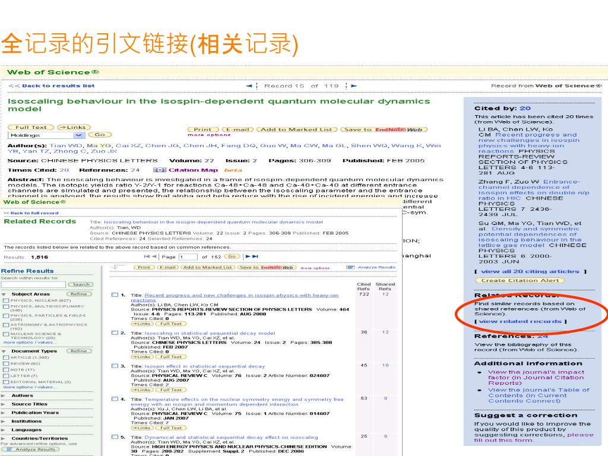Open the Holdings dropdown
Viewport: 608px width, 456px height.
click(x=46, y=135)
